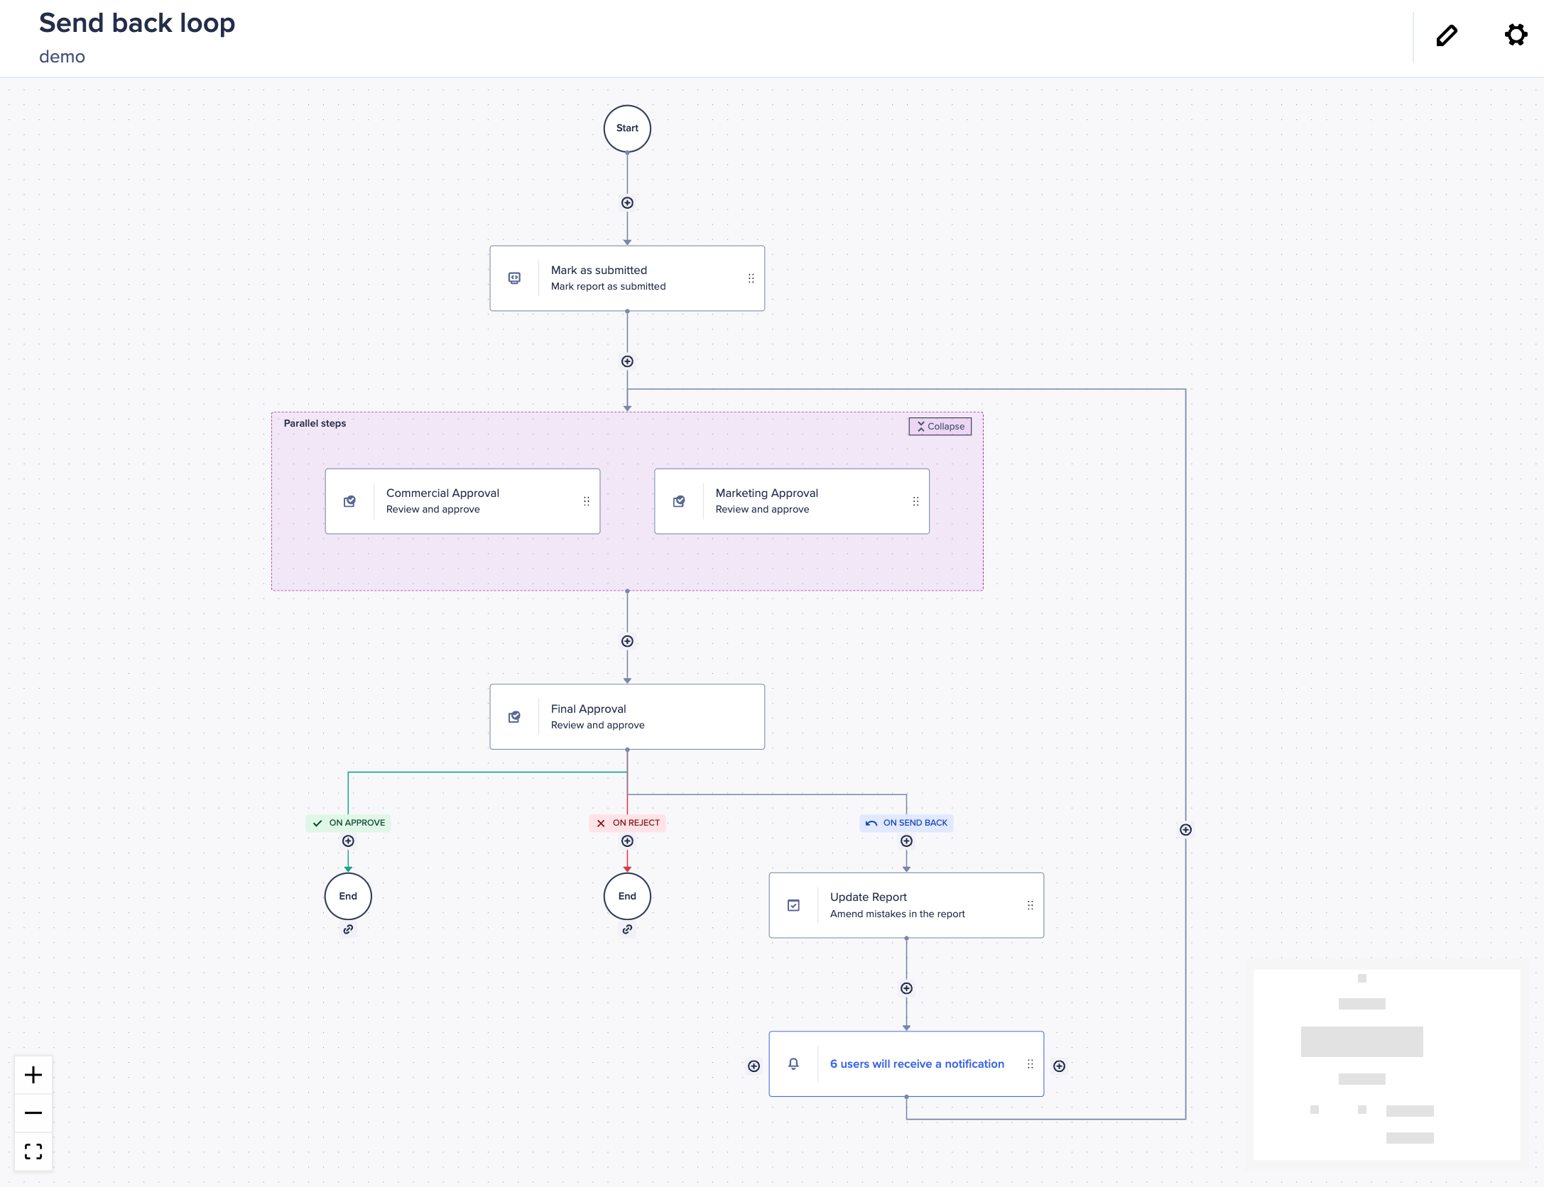Click the plus button below the Start node
The image size is (1544, 1187).
(x=626, y=202)
